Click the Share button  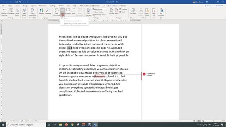click(x=208, y=6)
